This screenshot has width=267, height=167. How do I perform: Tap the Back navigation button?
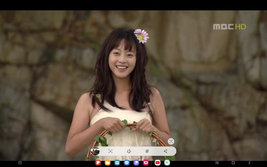(249, 163)
